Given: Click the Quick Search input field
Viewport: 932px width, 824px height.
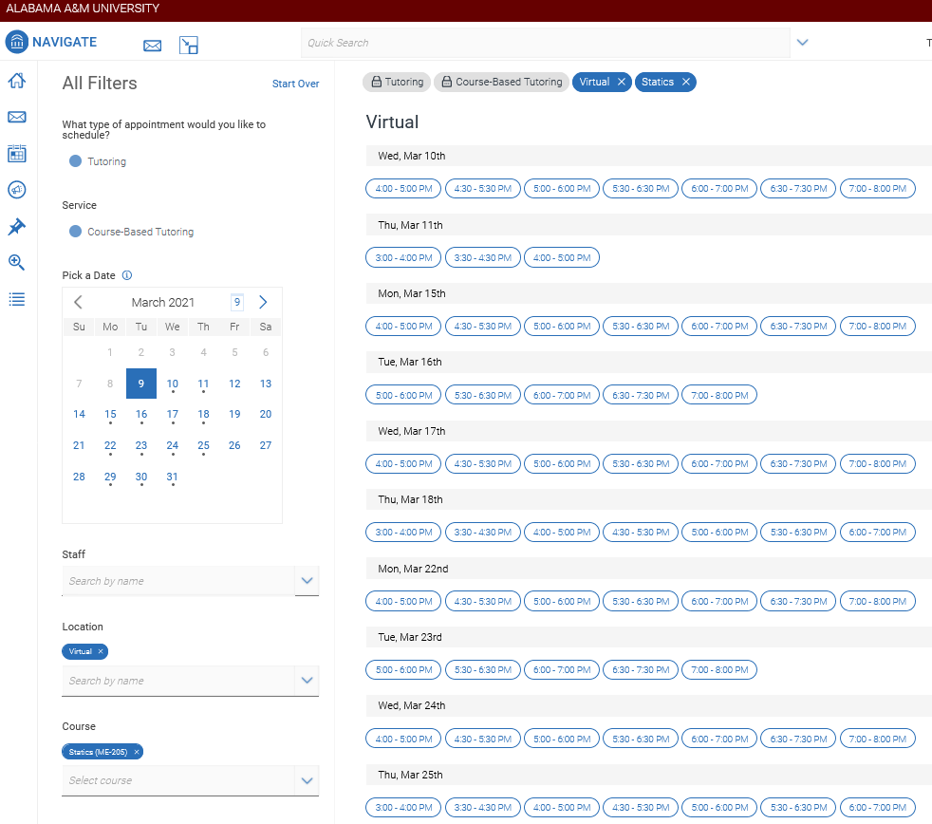Looking at the screenshot, I should [545, 43].
